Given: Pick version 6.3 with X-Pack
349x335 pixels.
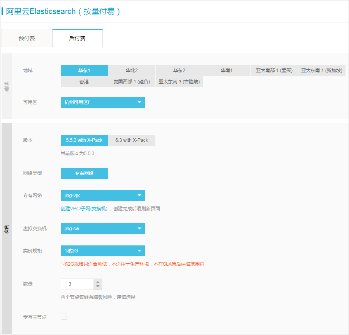Looking at the screenshot, I should (x=132, y=140).
